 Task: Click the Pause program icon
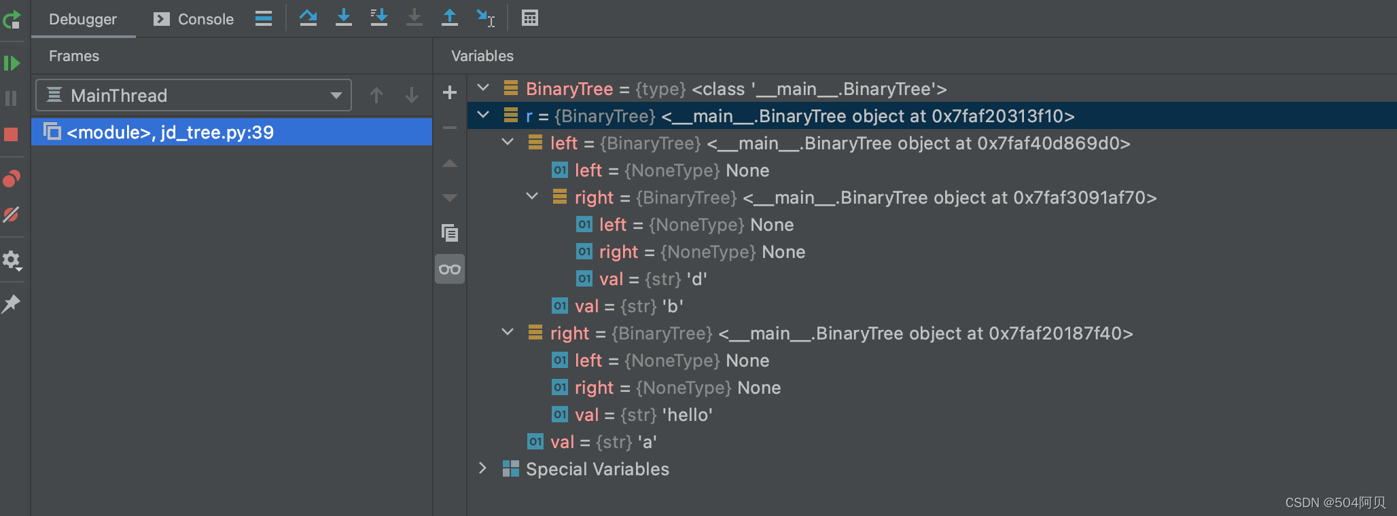coord(12,98)
